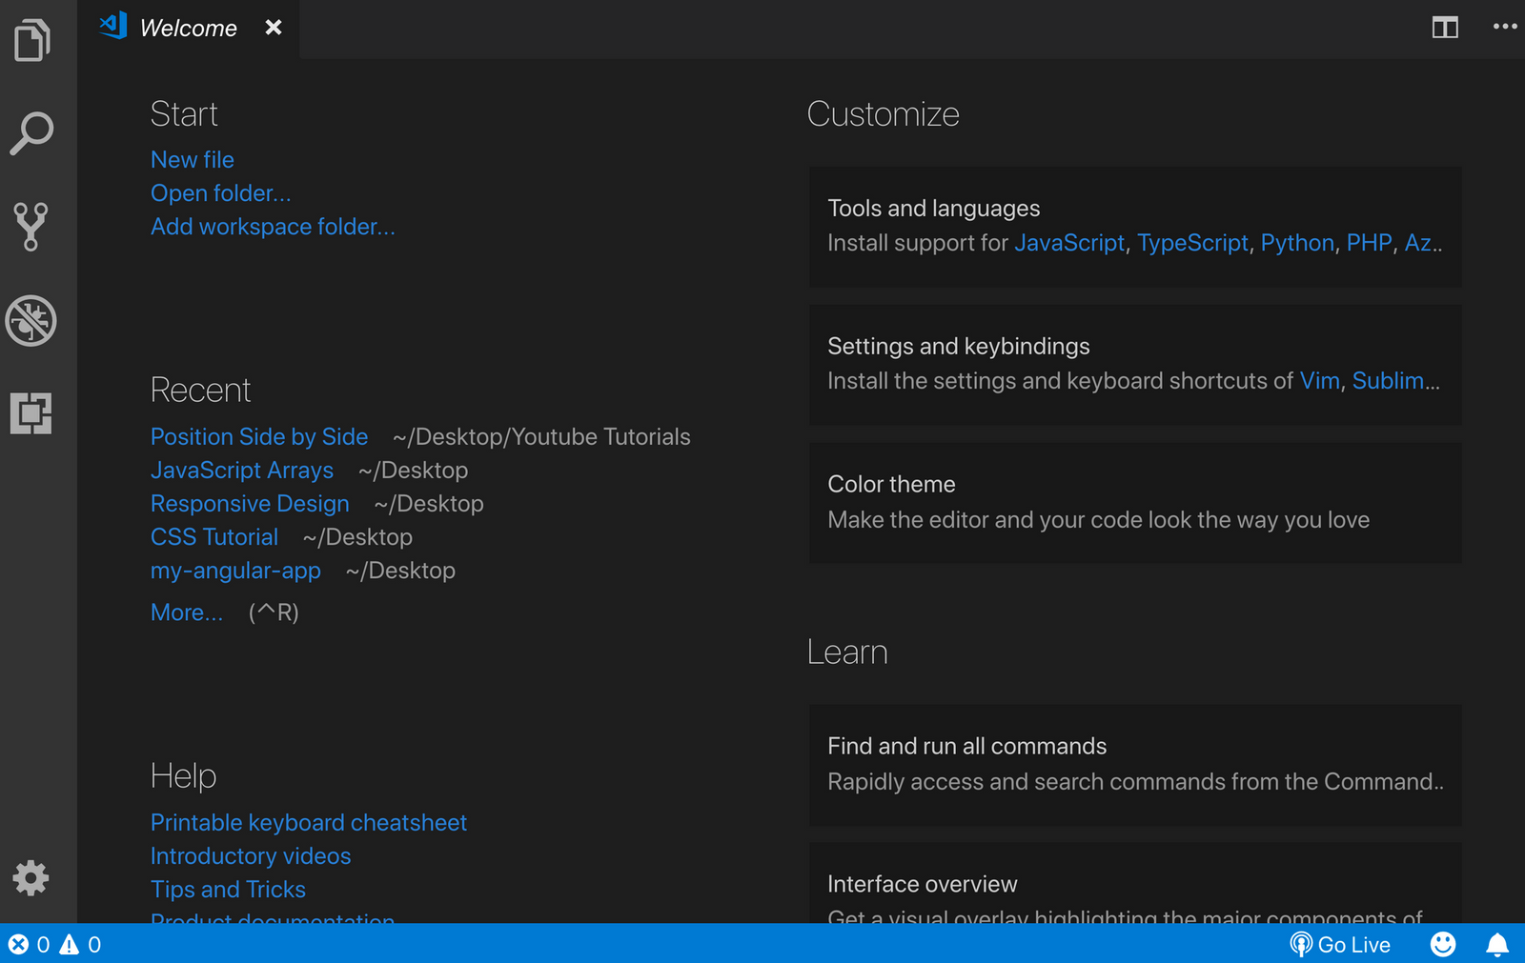1525x963 pixels.
Task: Open folder via the Start section link
Action: point(220,192)
